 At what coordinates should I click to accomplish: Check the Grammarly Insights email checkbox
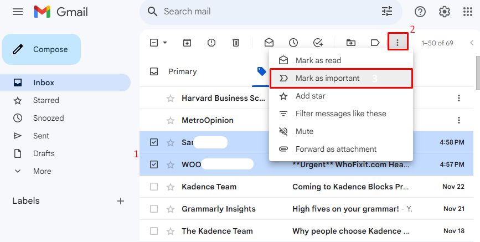click(154, 209)
